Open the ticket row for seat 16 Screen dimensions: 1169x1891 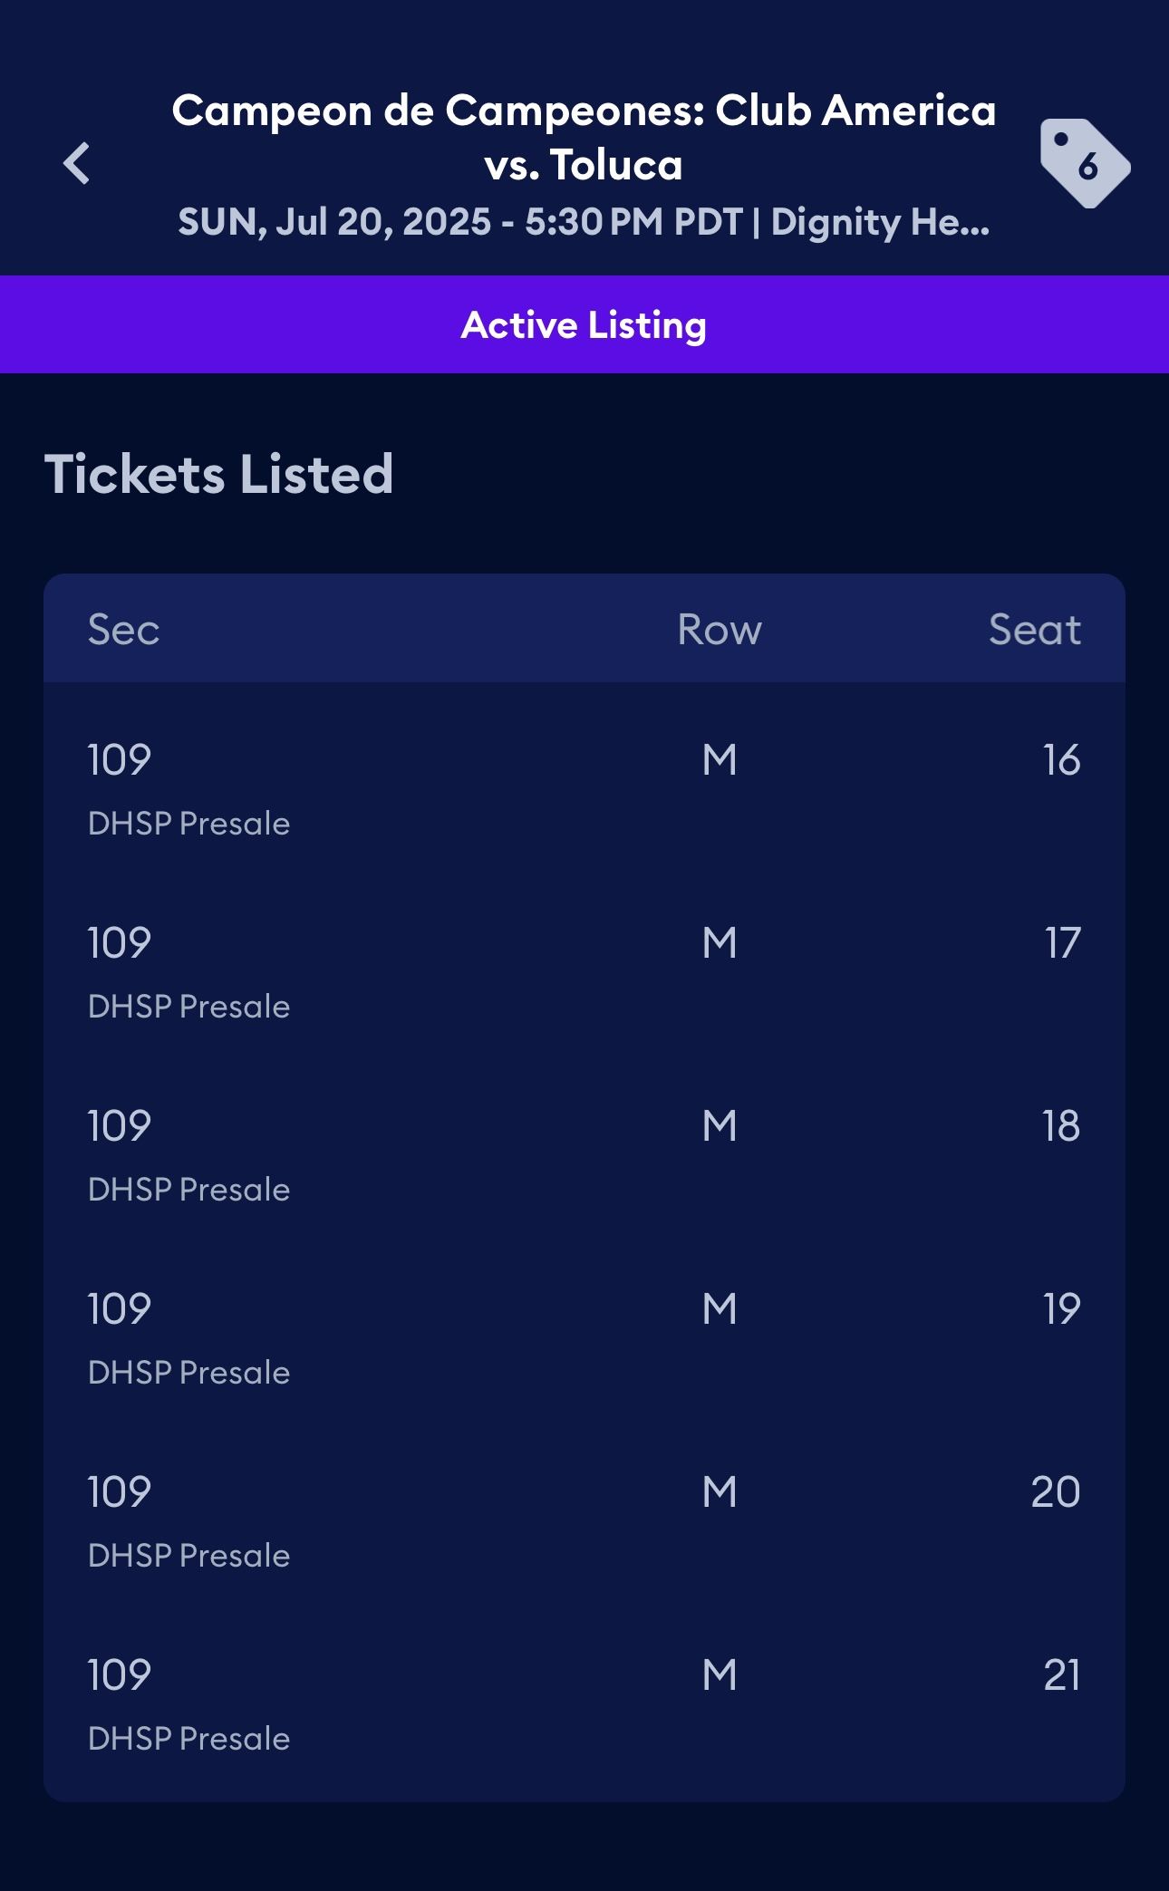point(584,789)
